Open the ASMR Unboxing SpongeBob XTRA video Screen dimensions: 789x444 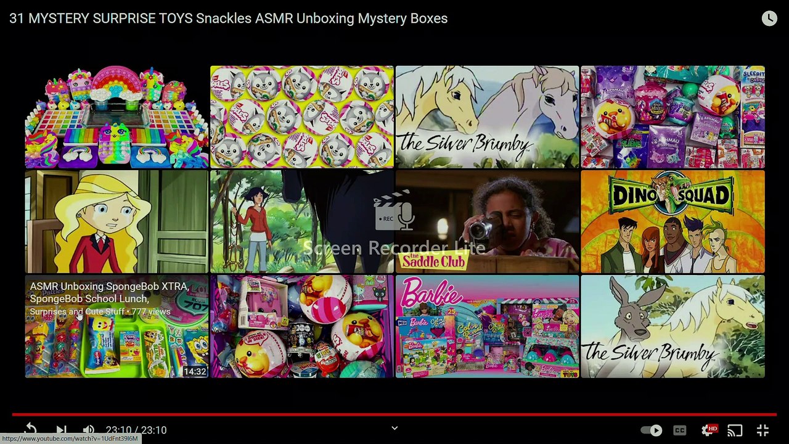coord(117,326)
